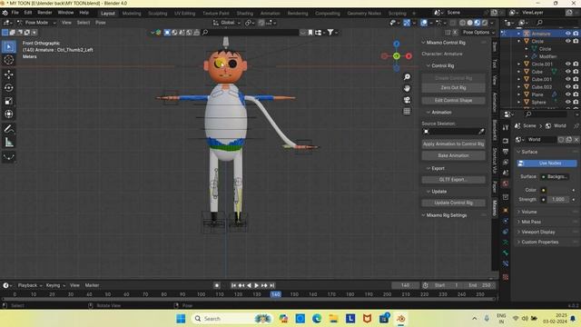Select the Transform tool

coord(9,114)
